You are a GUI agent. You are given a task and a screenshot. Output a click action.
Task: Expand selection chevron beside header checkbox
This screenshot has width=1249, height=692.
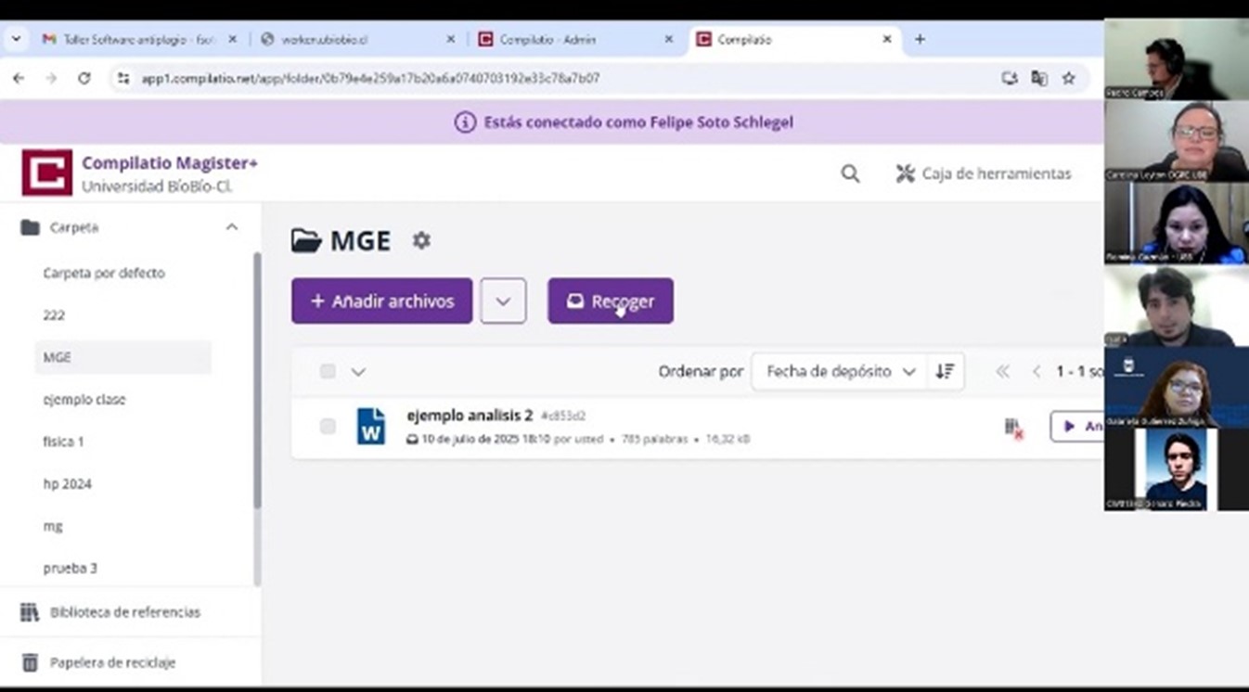coord(358,372)
